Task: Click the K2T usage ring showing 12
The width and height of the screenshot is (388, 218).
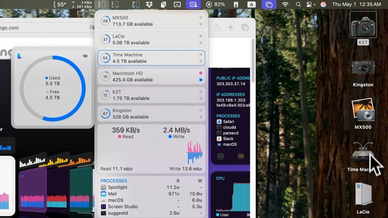Action: (x=105, y=95)
